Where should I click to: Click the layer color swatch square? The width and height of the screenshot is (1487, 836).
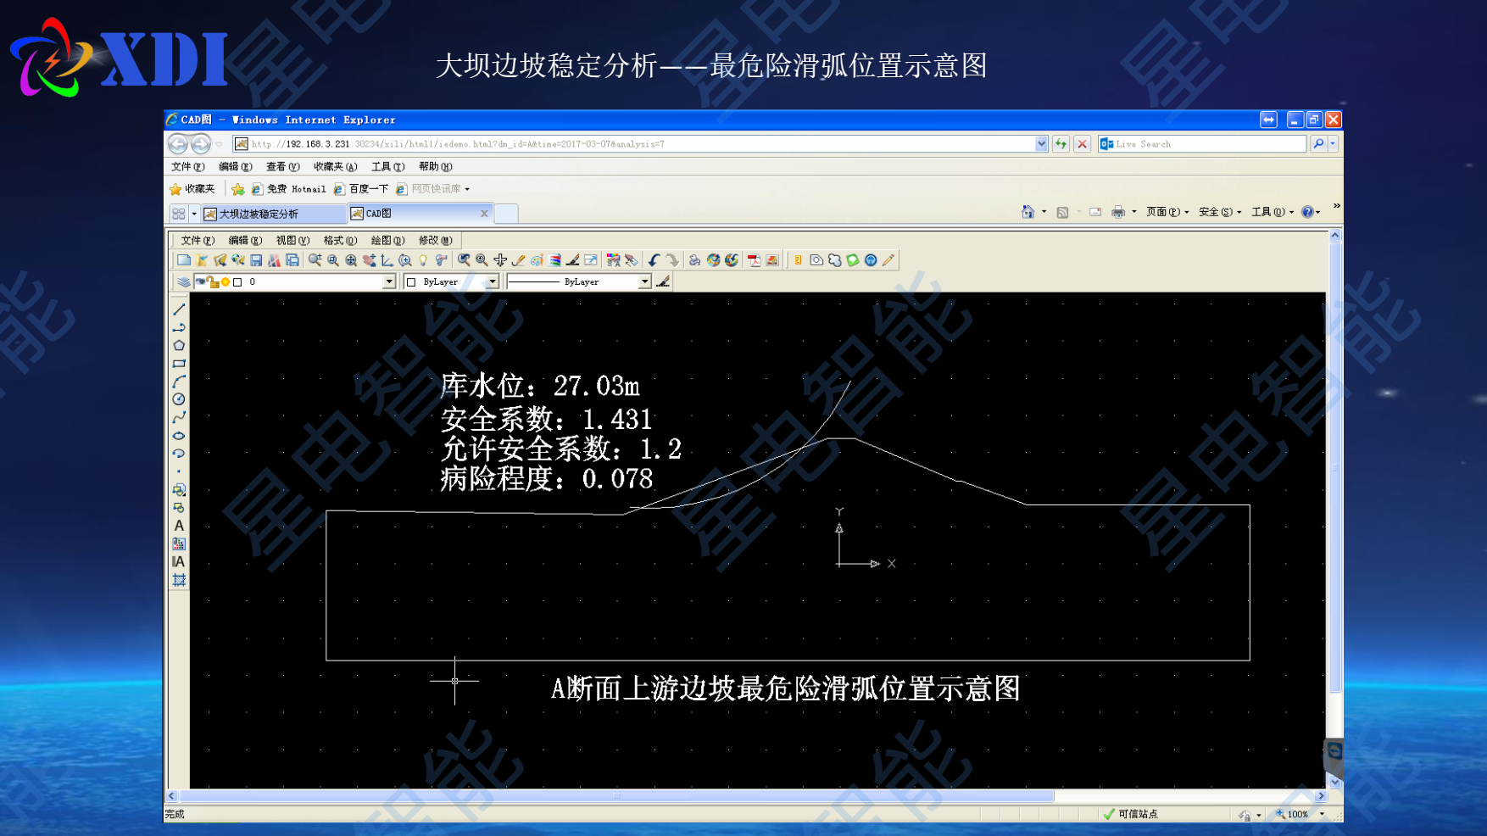point(238,282)
